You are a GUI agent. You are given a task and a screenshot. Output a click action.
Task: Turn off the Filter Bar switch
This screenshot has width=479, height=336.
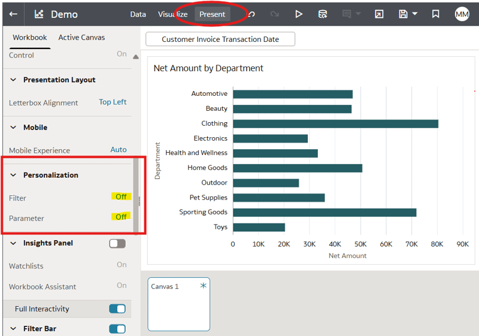pos(117,329)
